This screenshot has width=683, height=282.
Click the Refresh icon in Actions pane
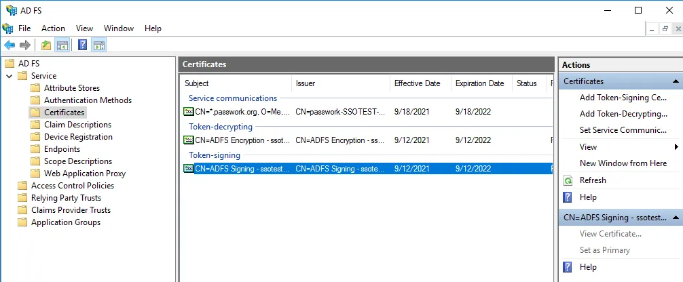568,180
